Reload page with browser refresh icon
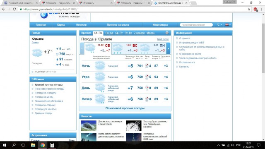 [x=14, y=9]
